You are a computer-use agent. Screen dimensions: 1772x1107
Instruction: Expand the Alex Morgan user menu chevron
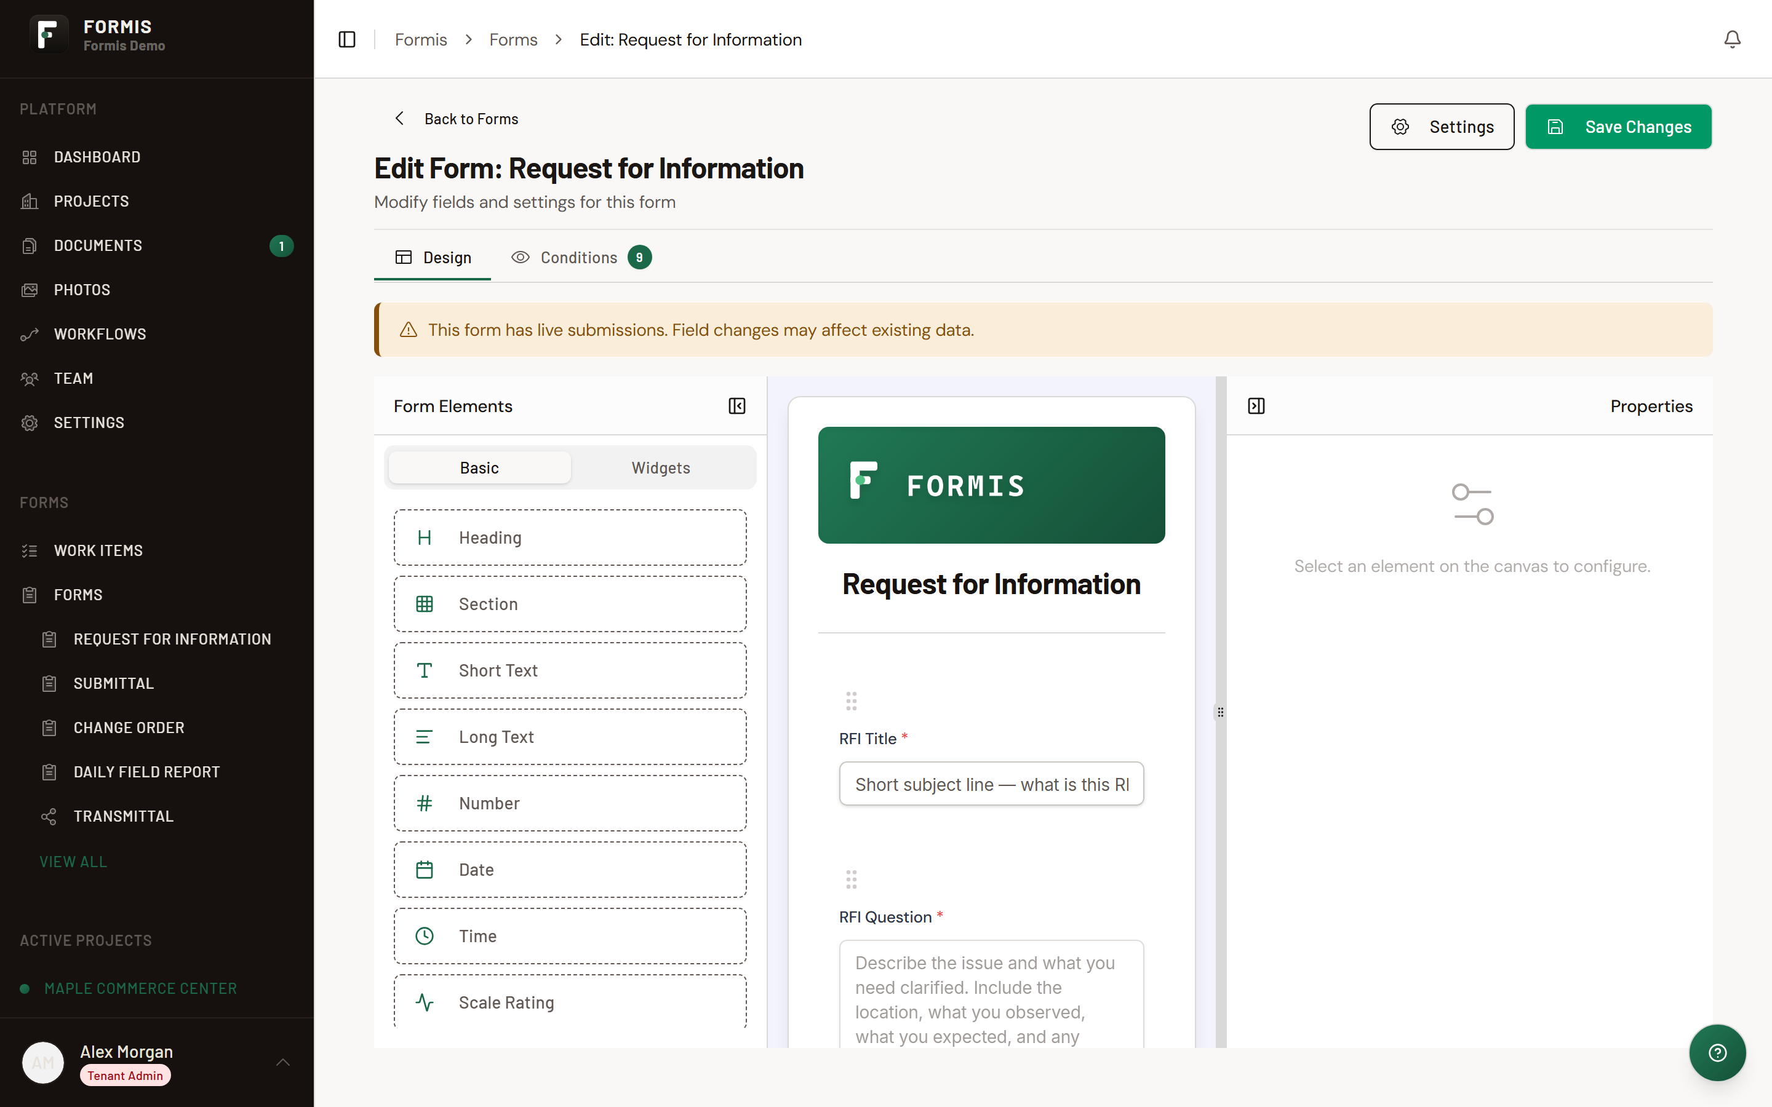[x=284, y=1062]
